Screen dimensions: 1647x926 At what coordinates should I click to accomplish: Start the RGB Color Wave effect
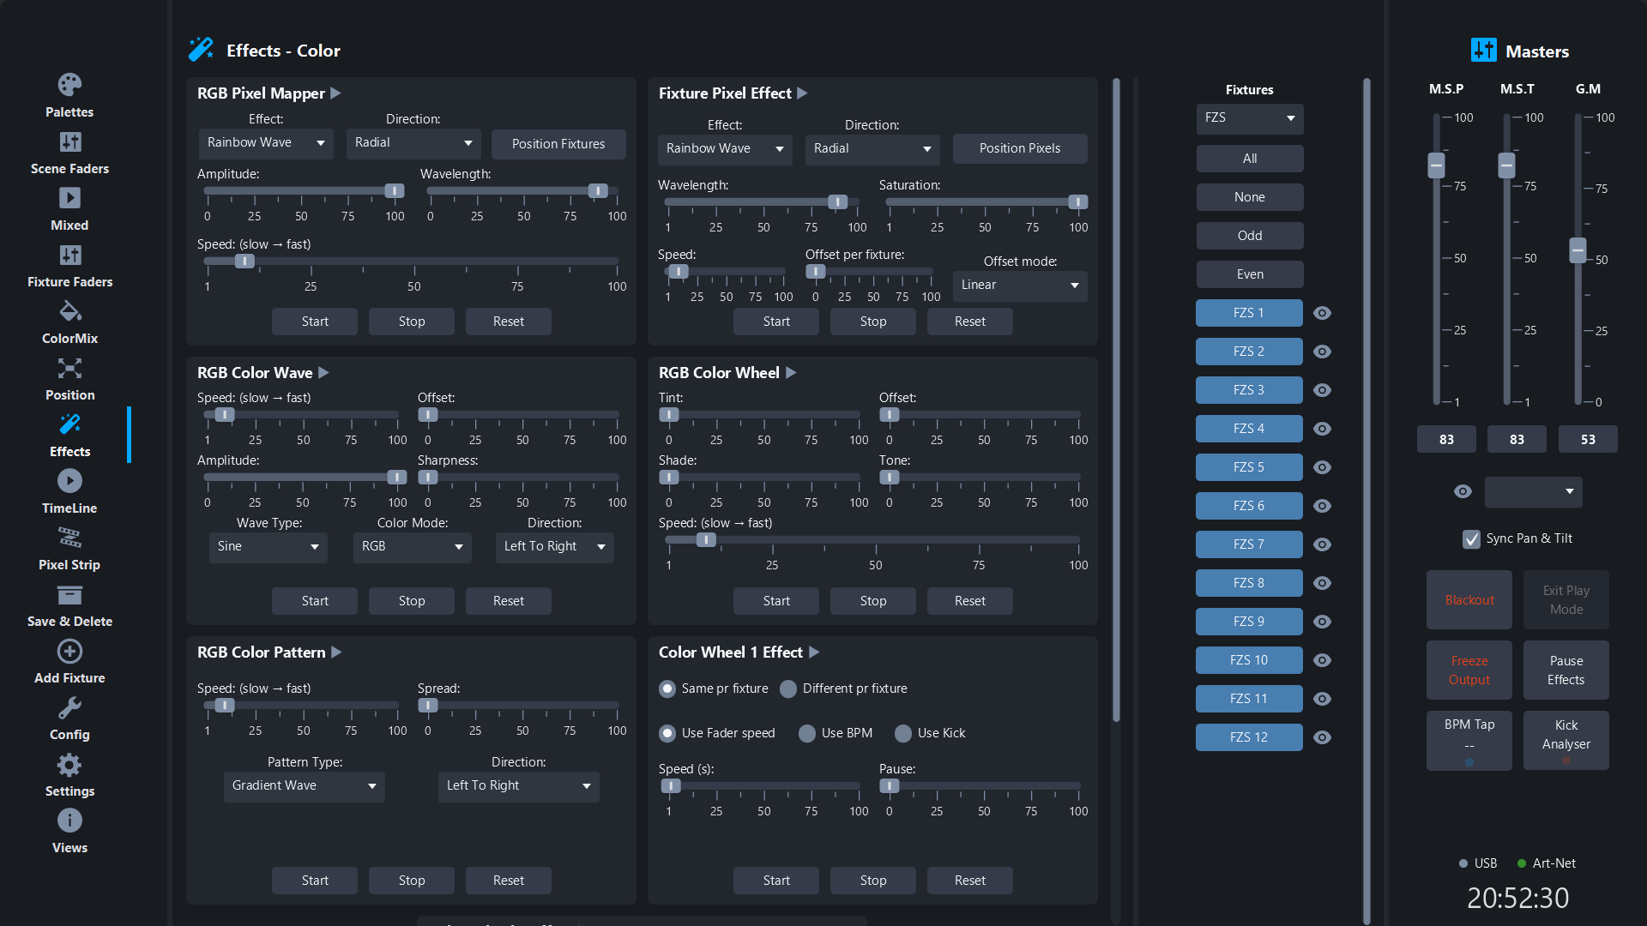[x=315, y=601]
